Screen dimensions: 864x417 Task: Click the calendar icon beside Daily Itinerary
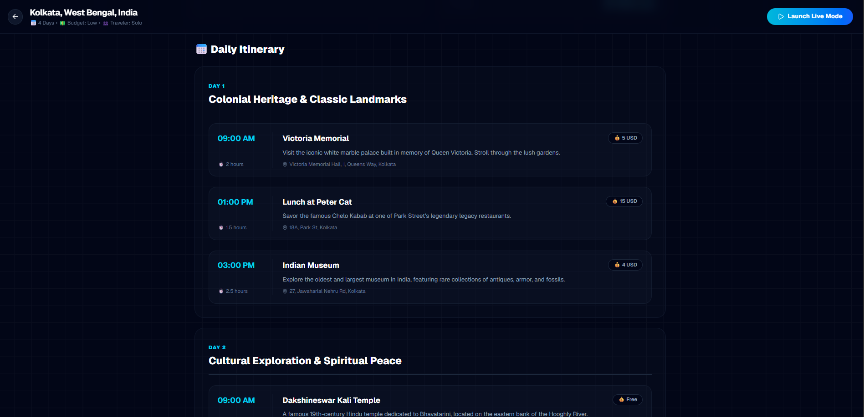coord(201,49)
